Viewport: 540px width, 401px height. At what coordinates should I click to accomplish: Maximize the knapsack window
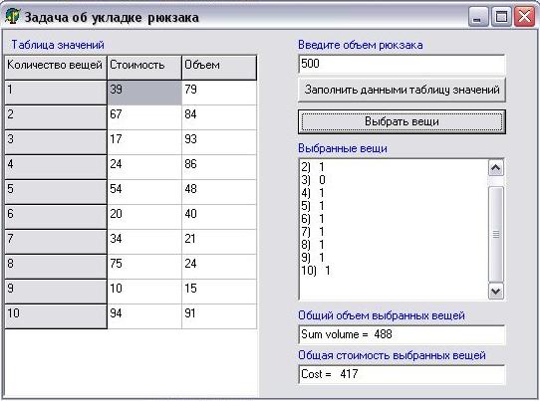[501, 16]
